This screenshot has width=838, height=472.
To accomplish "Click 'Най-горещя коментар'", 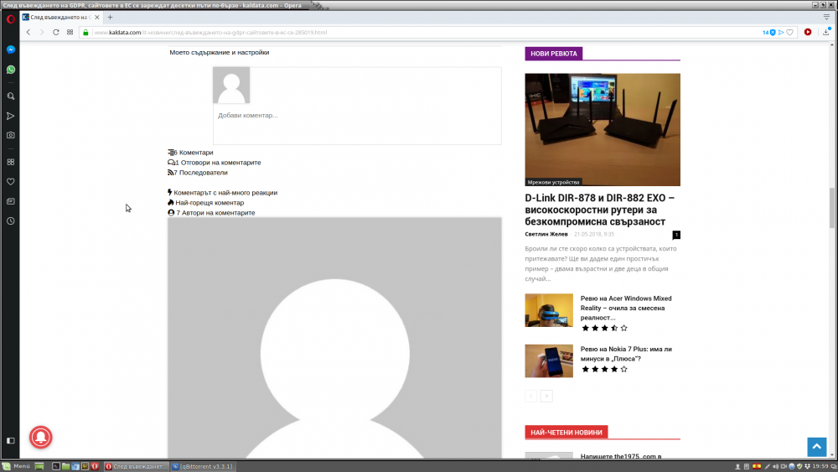I will click(206, 203).
